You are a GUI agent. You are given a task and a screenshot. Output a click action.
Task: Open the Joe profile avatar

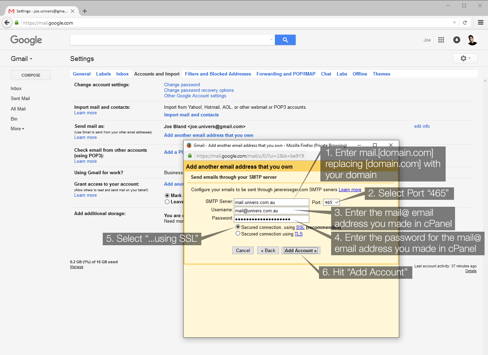(x=472, y=40)
